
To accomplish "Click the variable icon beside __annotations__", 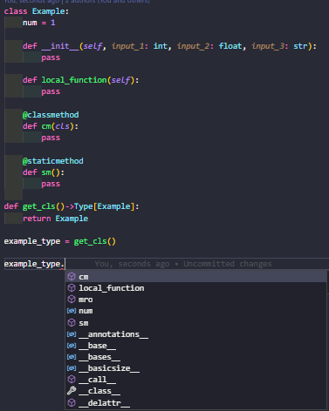I will click(x=72, y=334).
